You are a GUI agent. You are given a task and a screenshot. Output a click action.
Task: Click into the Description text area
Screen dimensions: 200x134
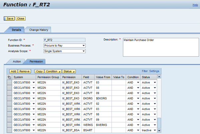158,47
